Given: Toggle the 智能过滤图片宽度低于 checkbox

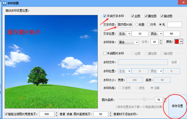Looking at the screenshot, I should pos(6,114).
